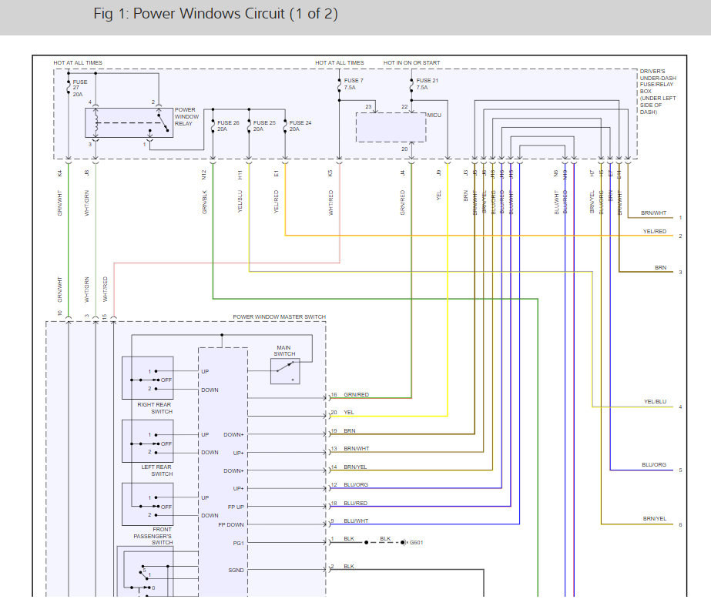This screenshot has height=616, width=711.
Task: Click the Right Rear Switch box
Action: tap(148, 377)
